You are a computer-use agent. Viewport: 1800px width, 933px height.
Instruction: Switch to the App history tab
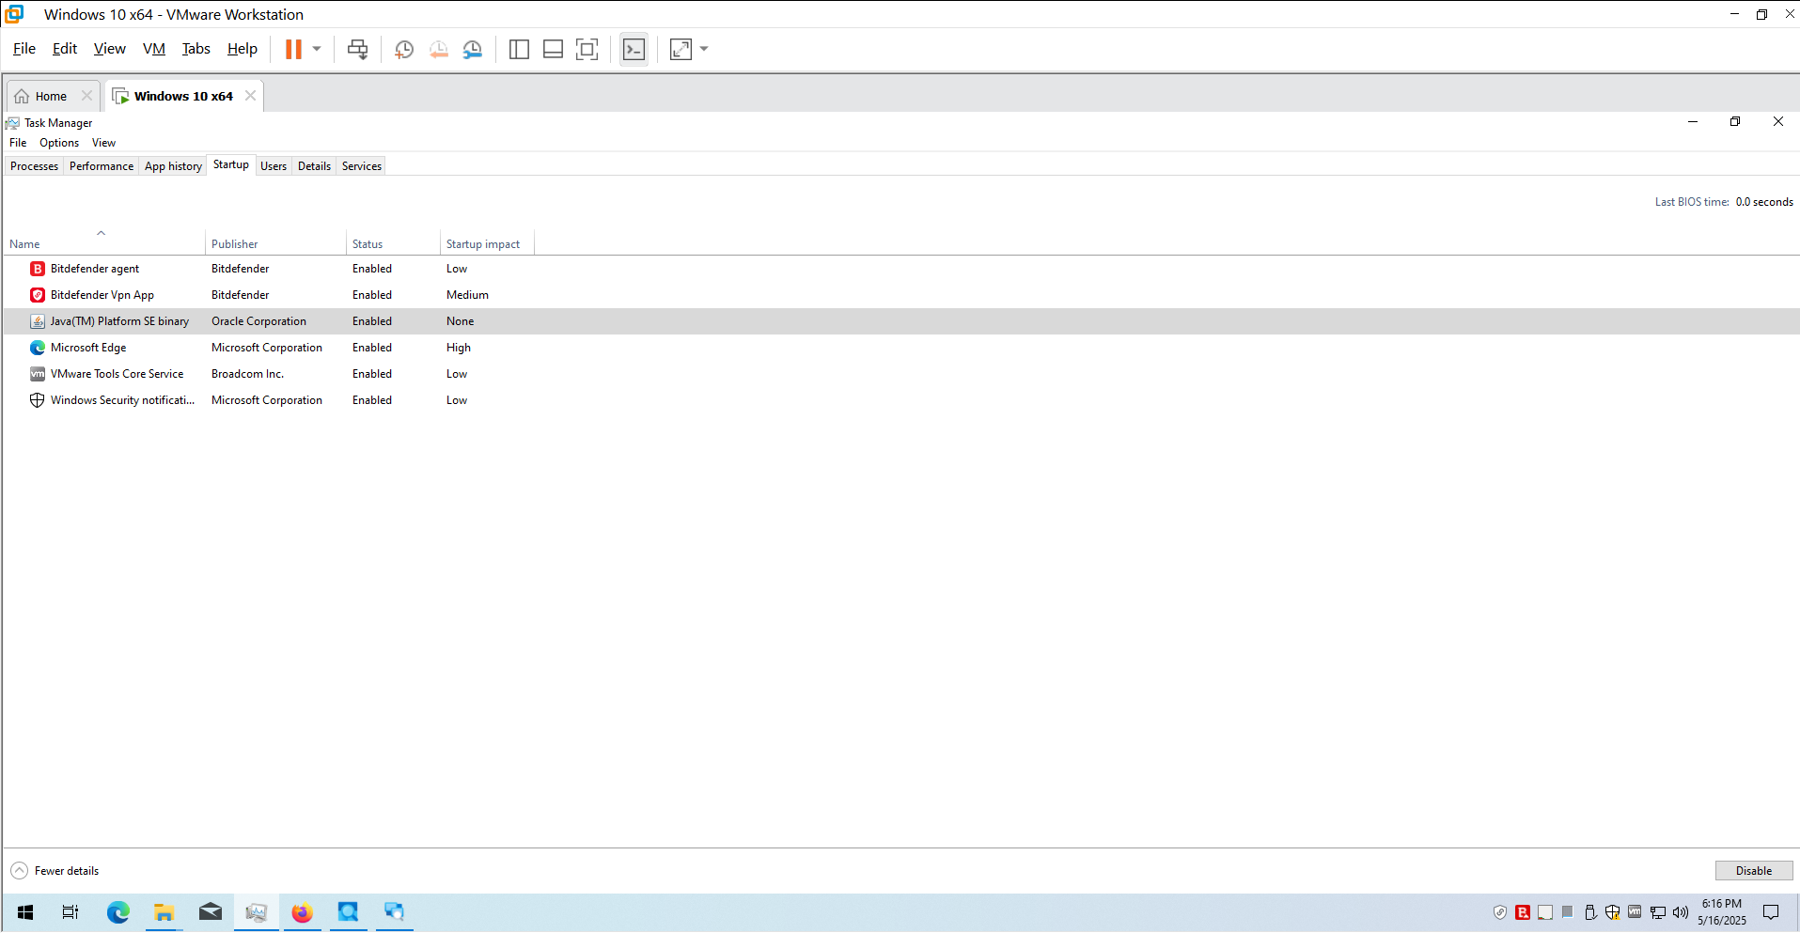coord(173,166)
